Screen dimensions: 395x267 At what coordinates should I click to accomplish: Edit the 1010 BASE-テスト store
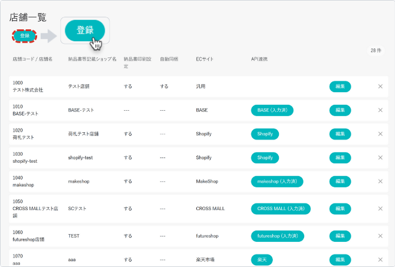[x=340, y=110]
